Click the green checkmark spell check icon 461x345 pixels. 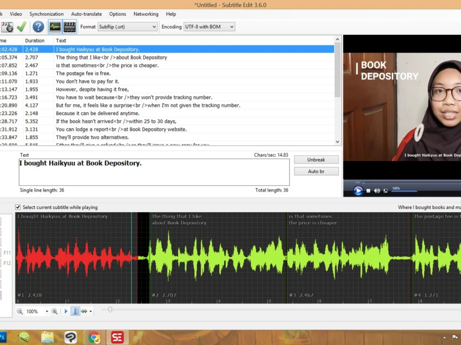pyautogui.click(x=22, y=27)
